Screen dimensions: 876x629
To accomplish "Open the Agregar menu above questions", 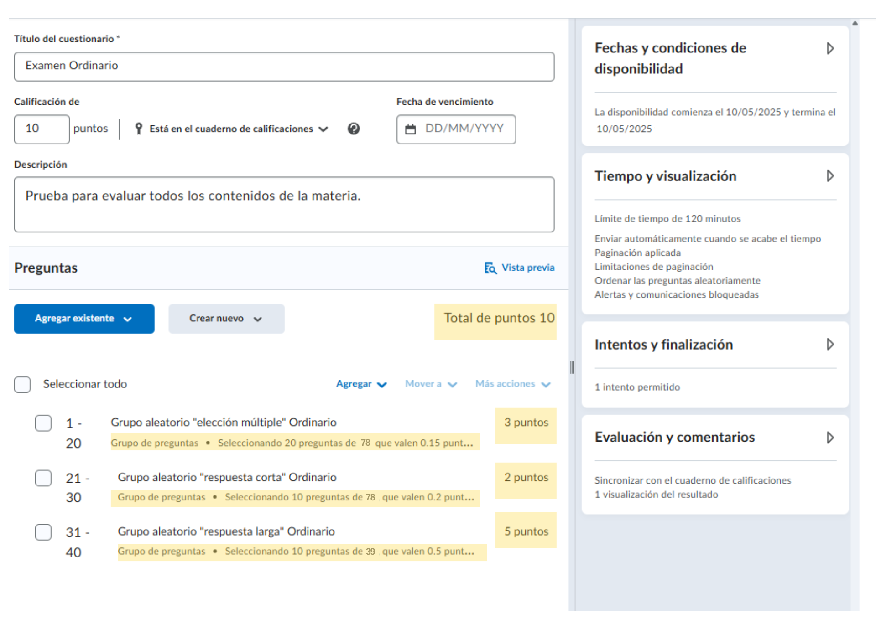I will (361, 384).
